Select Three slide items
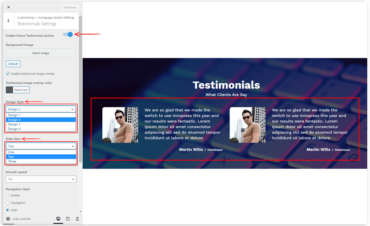Screen dimensions: 370x226 (x=41, y=161)
